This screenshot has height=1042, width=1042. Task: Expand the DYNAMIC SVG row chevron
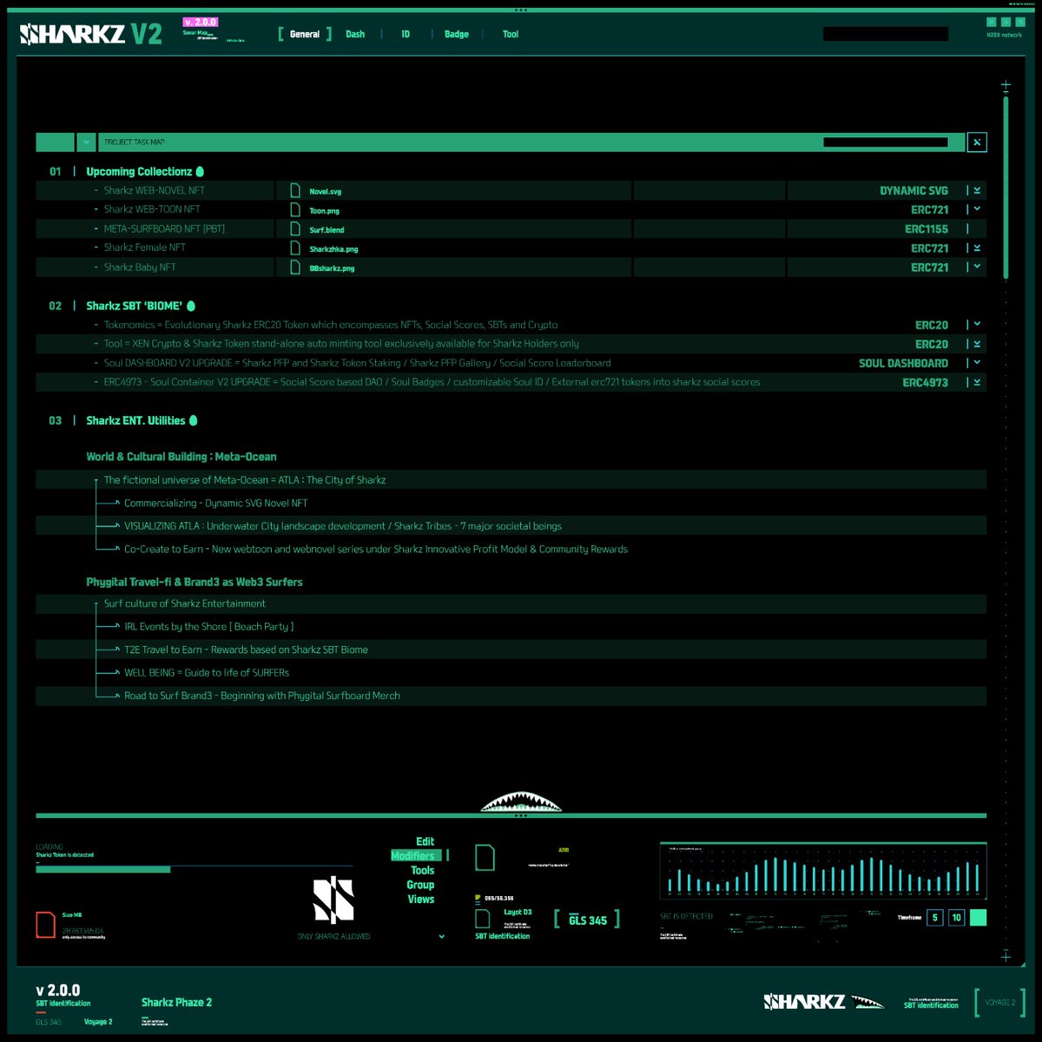point(977,190)
